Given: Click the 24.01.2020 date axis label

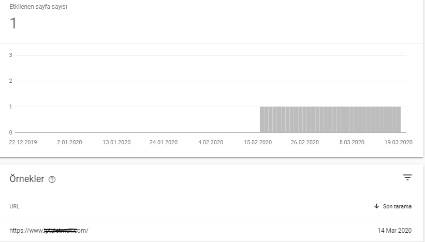Looking at the screenshot, I should [x=164, y=142].
